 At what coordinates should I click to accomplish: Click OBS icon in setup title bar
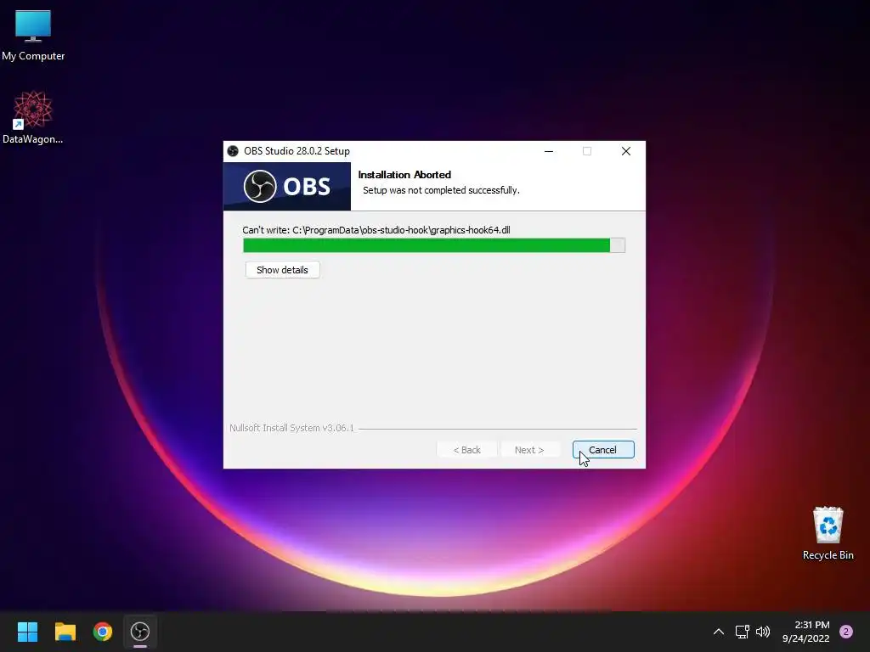233,151
